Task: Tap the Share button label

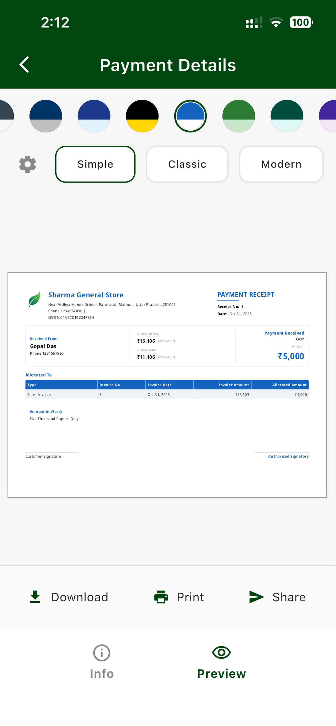Action: (x=289, y=597)
